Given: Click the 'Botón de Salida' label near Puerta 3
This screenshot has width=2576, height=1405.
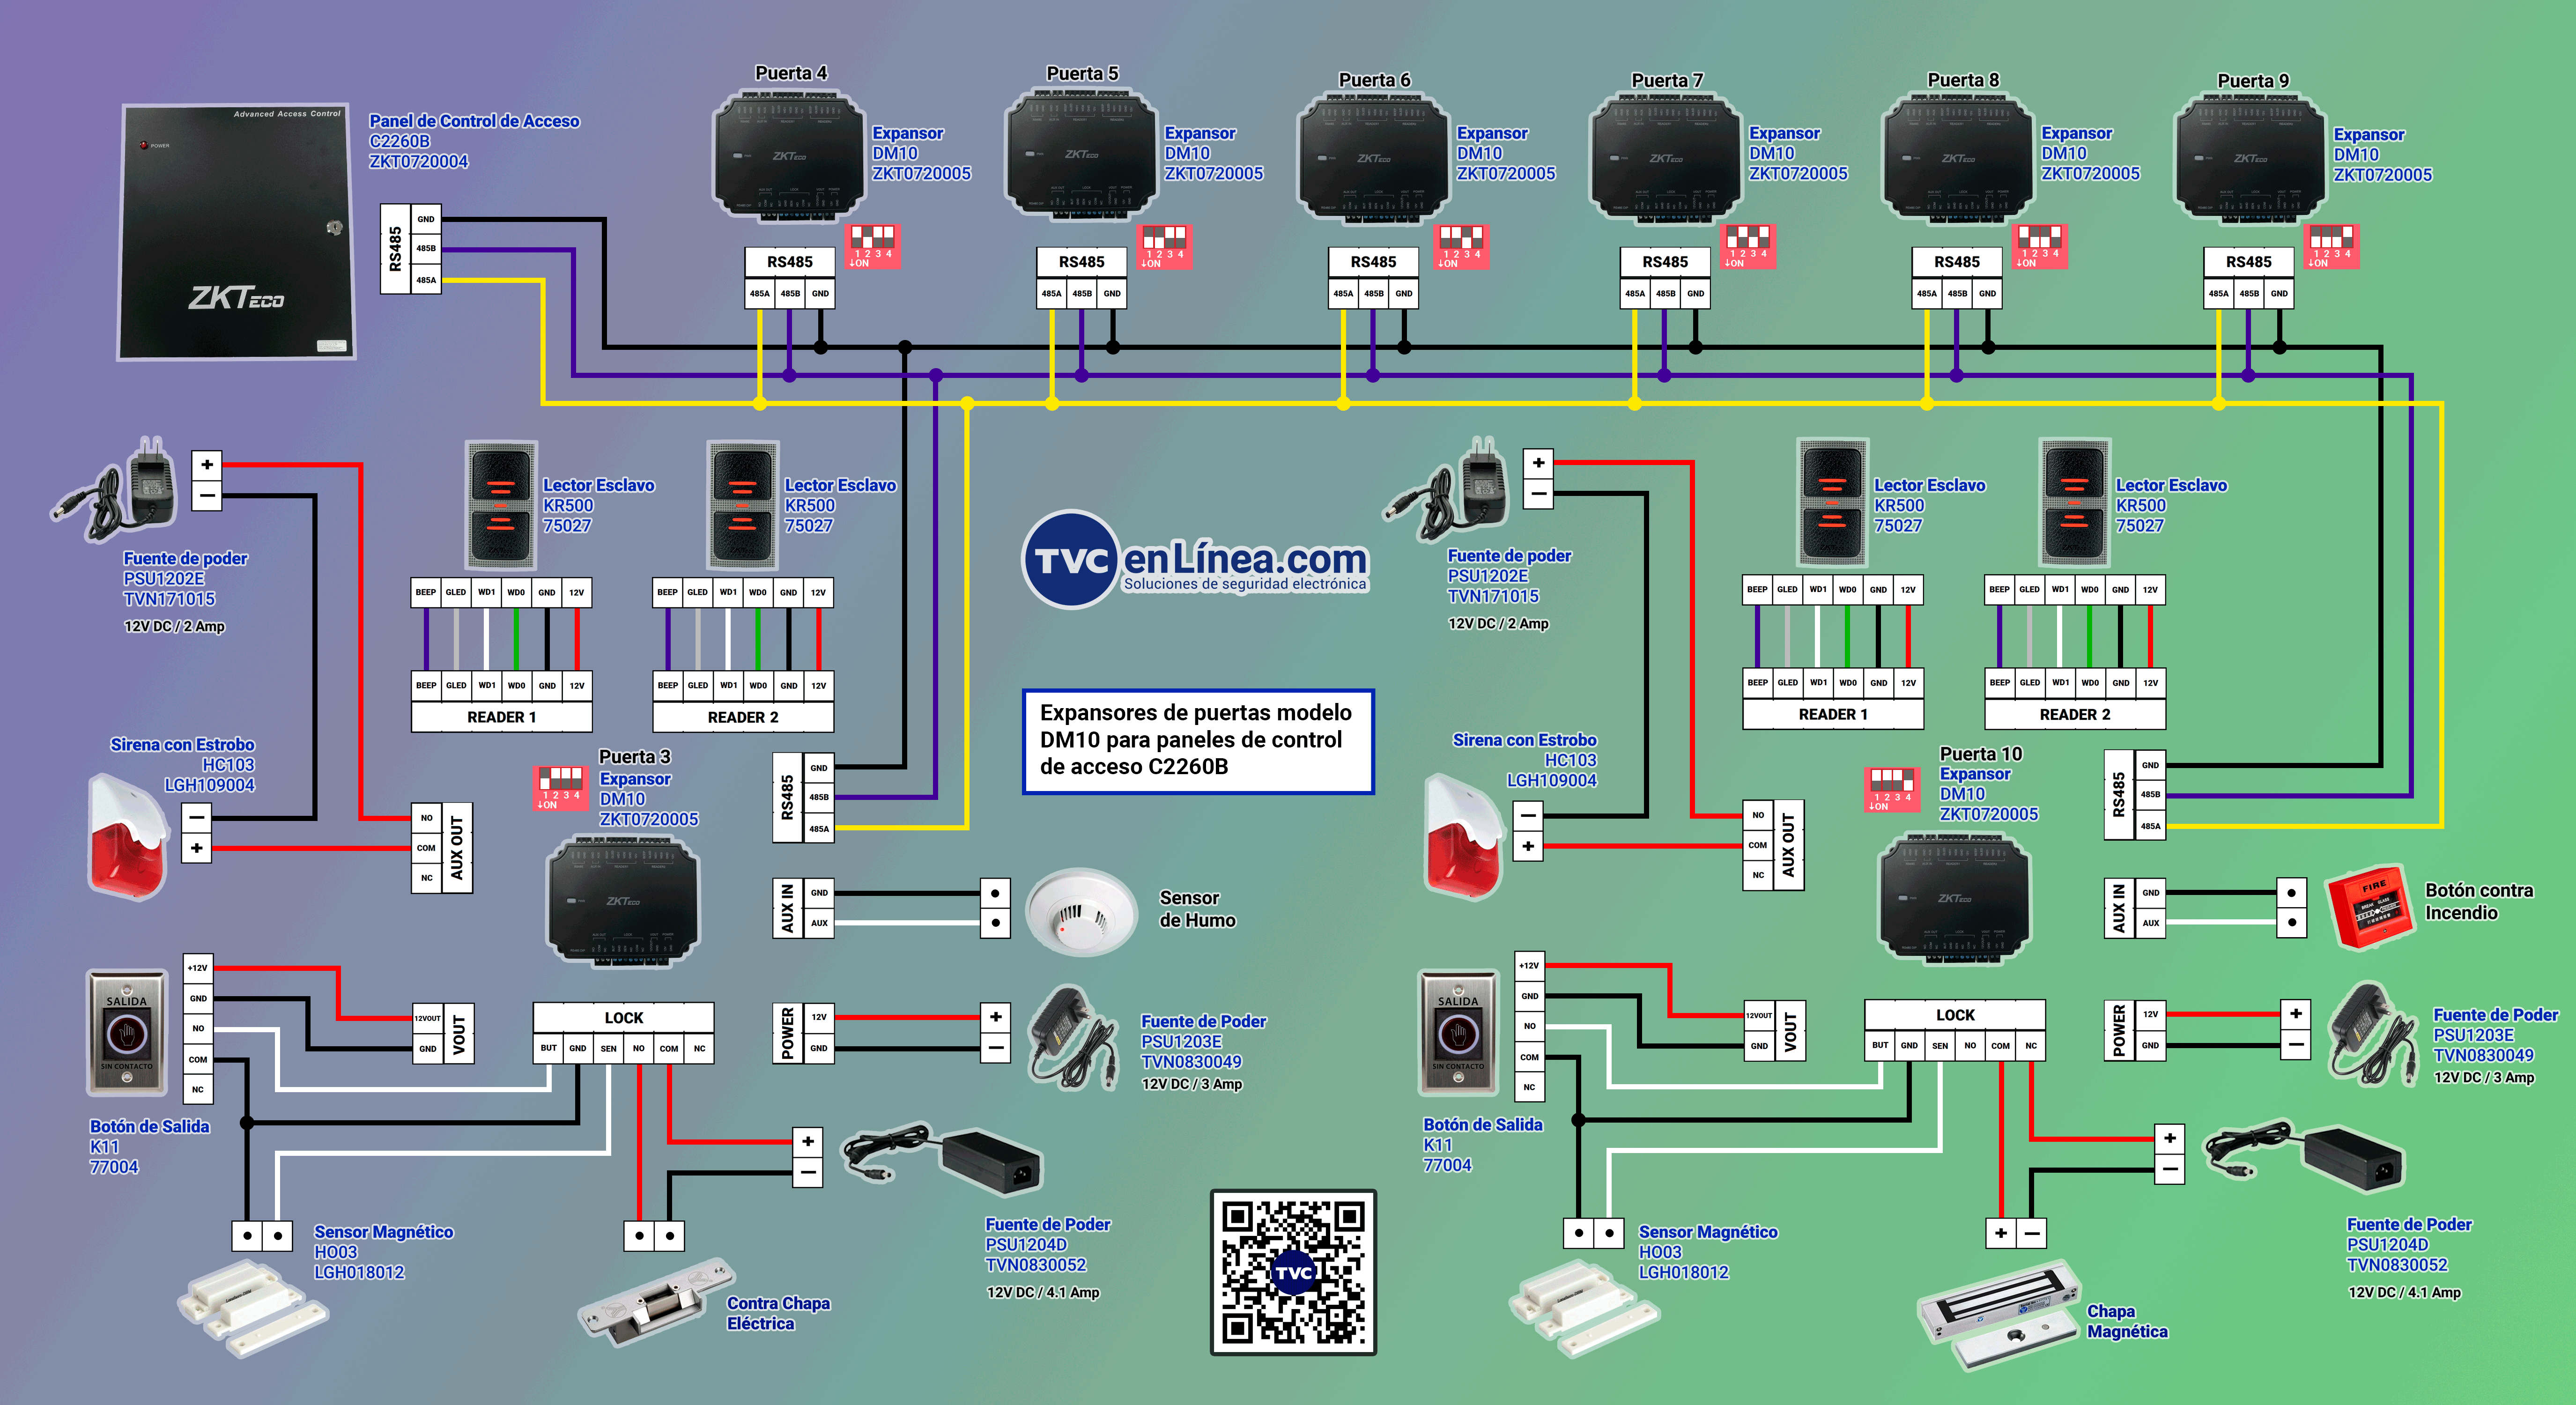Looking at the screenshot, I should pyautogui.click(x=150, y=1126).
